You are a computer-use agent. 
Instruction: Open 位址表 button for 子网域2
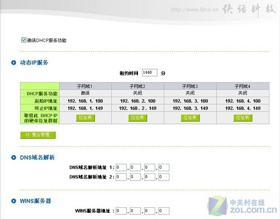[x=137, y=118]
